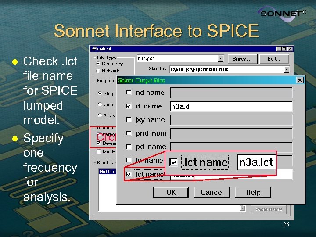316x237 pixels.
Task: Uncheck the .d name checkbox
Action: 128,106
